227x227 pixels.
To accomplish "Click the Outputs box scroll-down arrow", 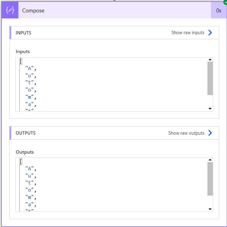I will tap(210, 209).
